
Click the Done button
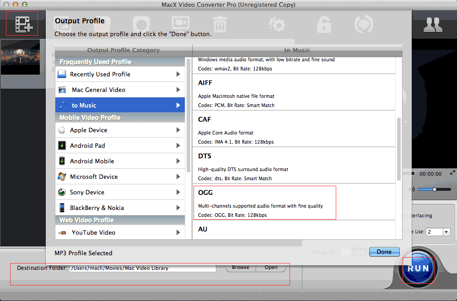[384, 252]
